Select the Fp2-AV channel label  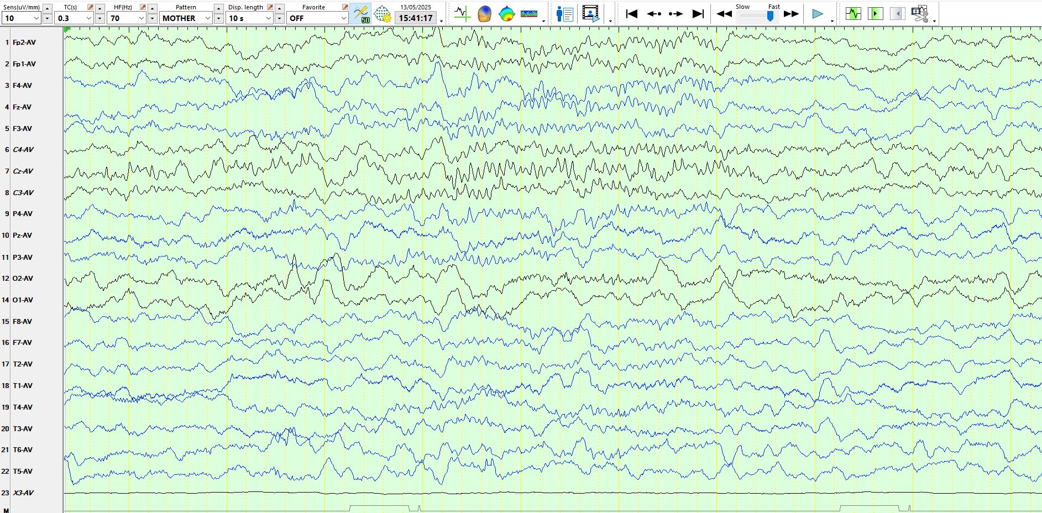tap(24, 43)
